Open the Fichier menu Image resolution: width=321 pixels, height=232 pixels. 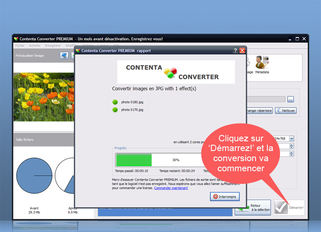[x=20, y=46]
